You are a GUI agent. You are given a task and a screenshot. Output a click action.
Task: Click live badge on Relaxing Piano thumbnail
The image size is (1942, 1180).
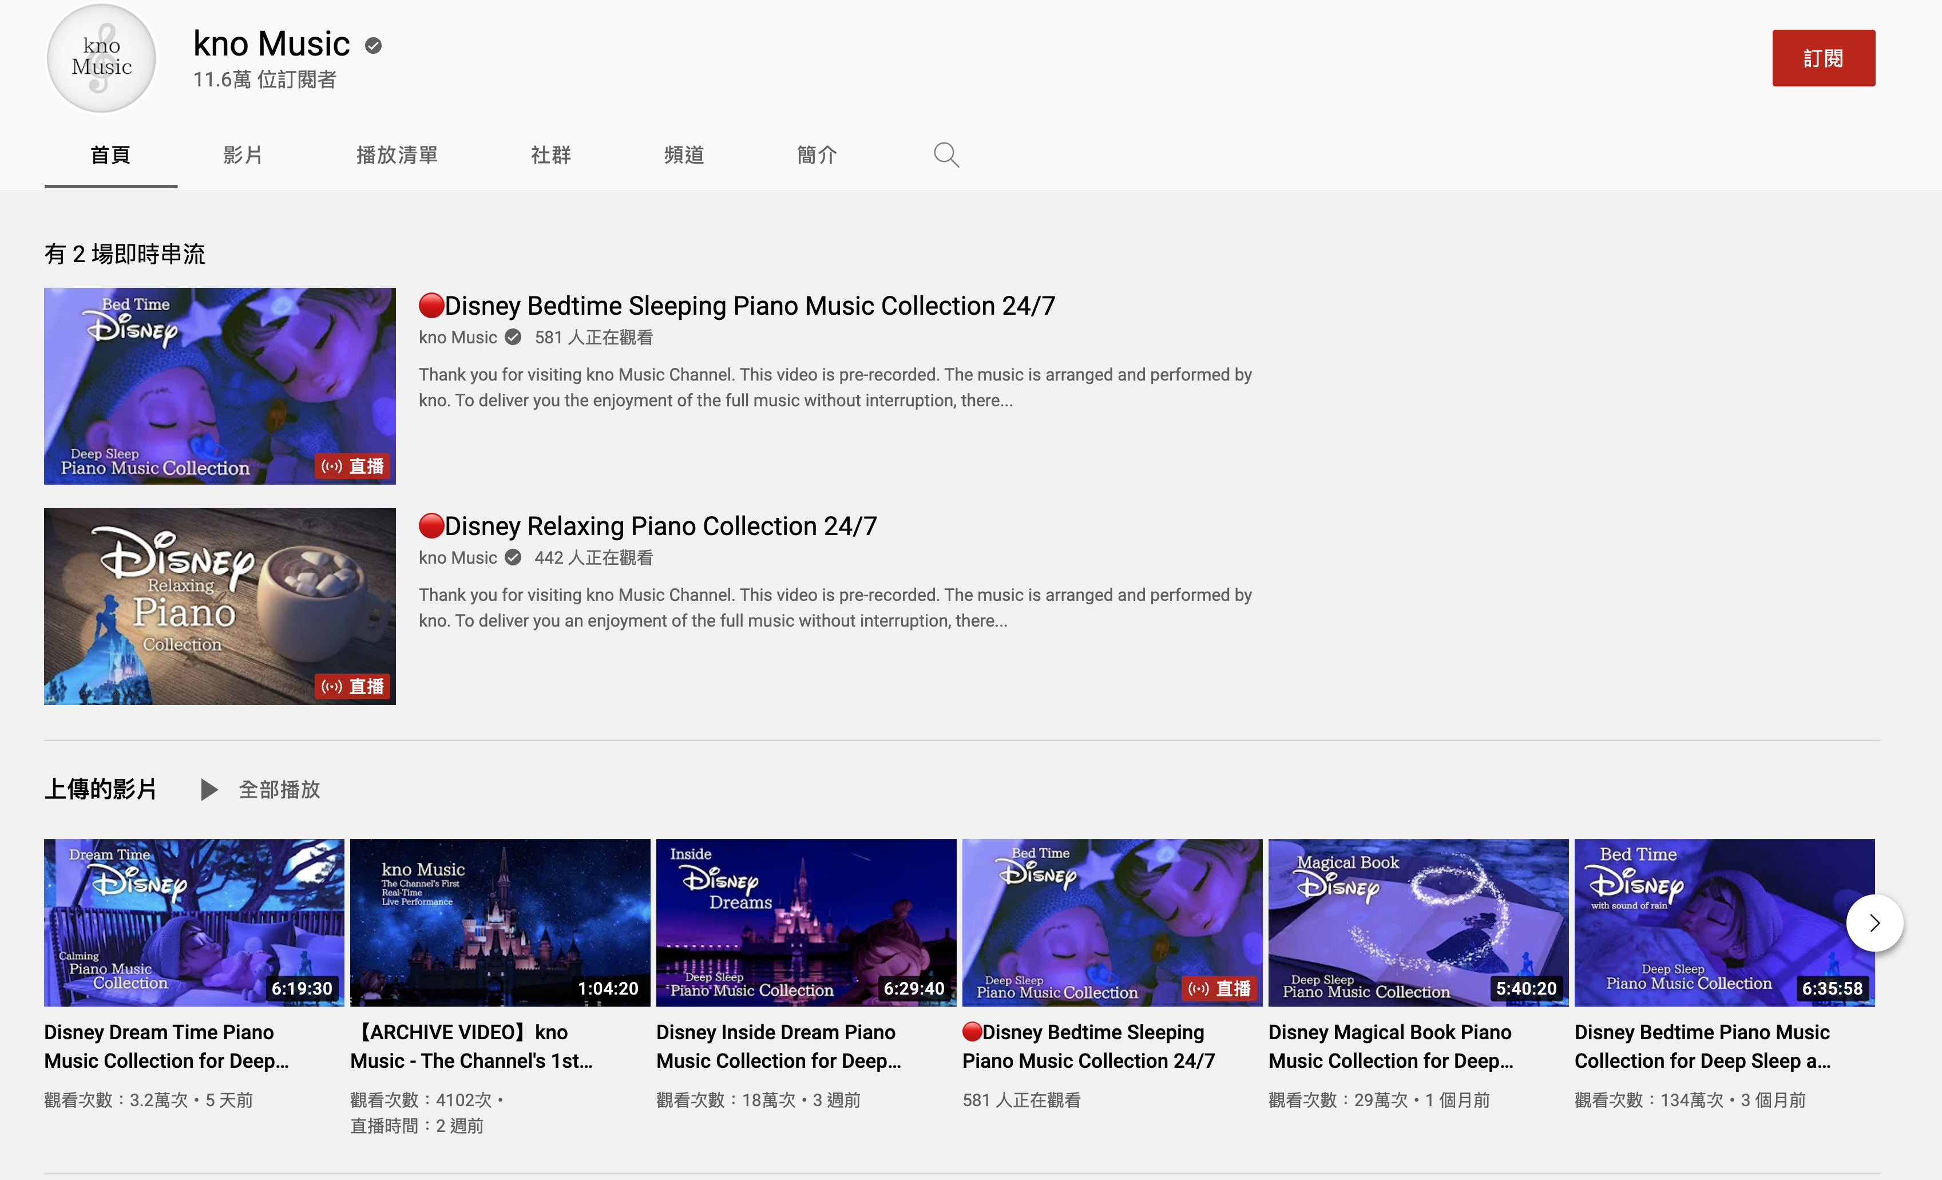coord(354,686)
